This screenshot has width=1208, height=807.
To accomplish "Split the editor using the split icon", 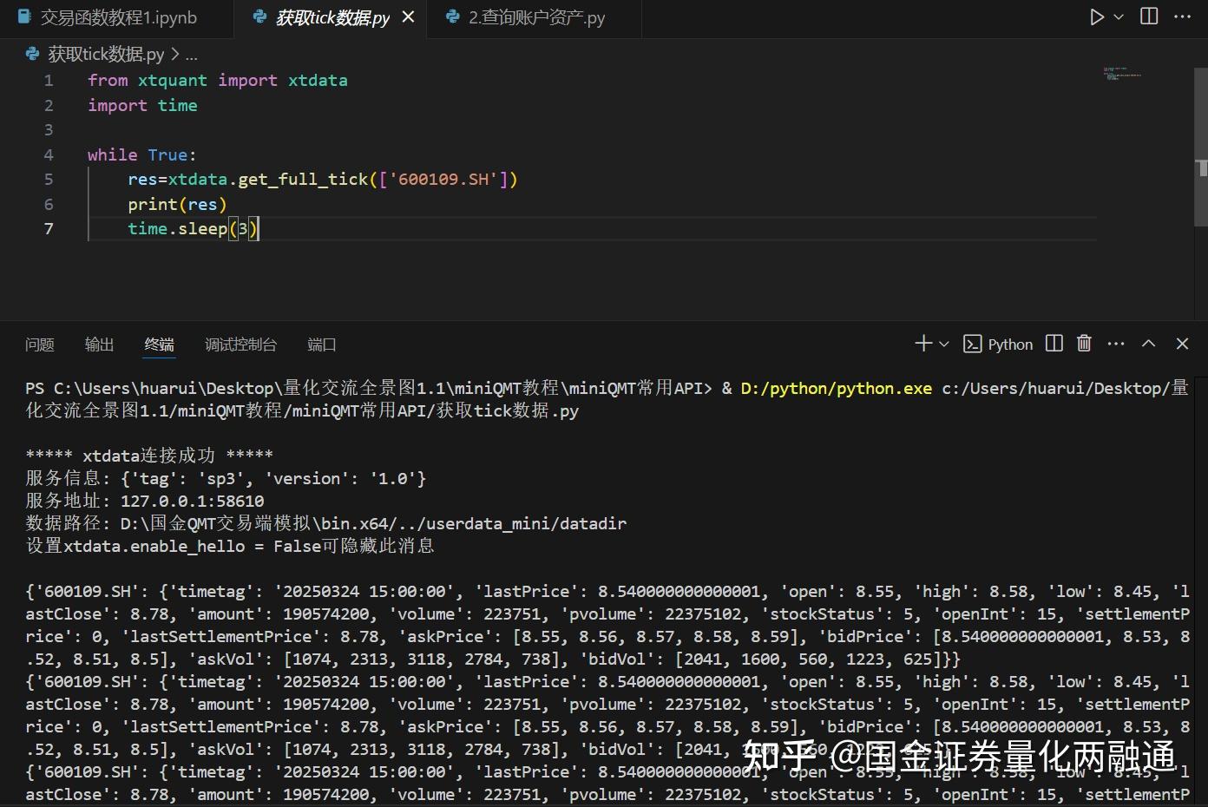I will [x=1147, y=16].
